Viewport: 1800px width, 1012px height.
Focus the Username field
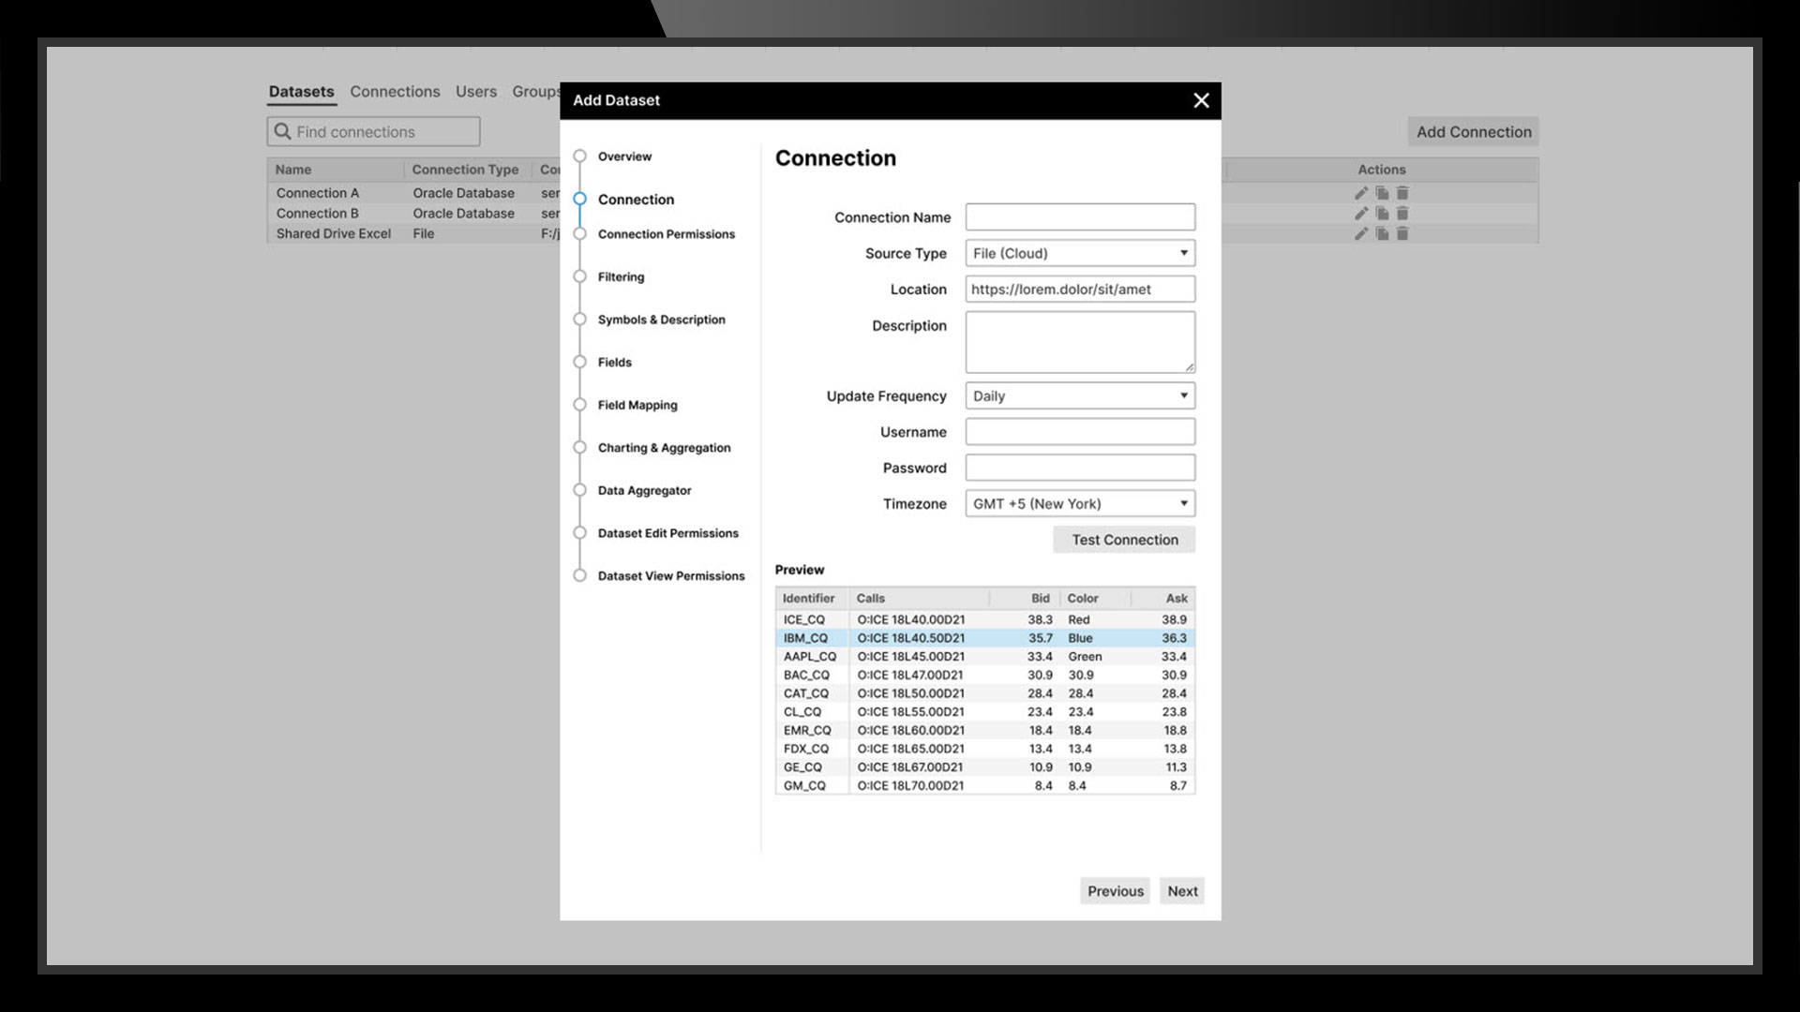coord(1080,432)
